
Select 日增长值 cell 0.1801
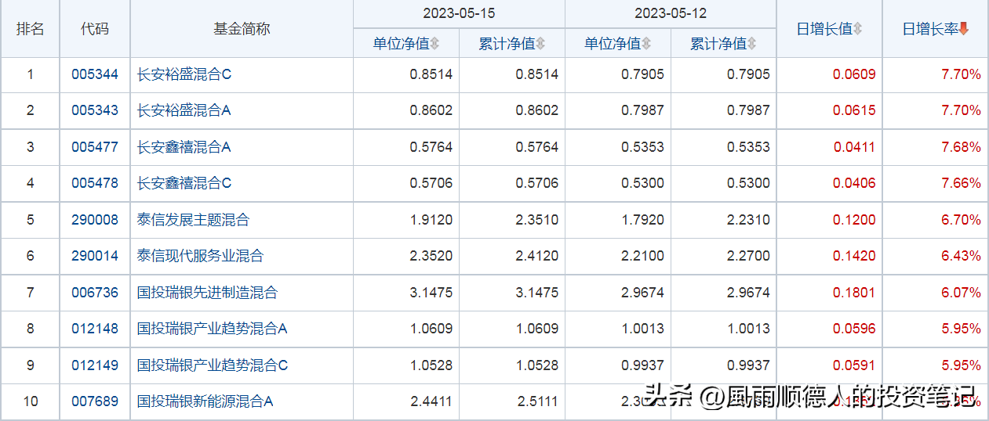pos(855,293)
